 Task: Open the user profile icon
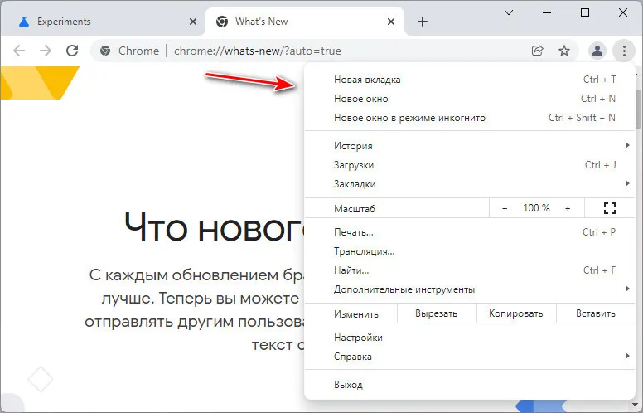pos(597,51)
